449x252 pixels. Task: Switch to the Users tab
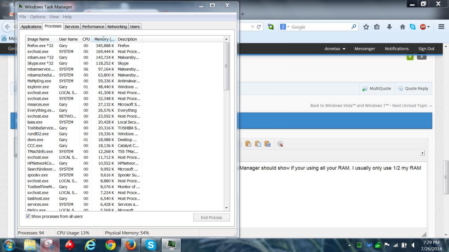click(135, 27)
